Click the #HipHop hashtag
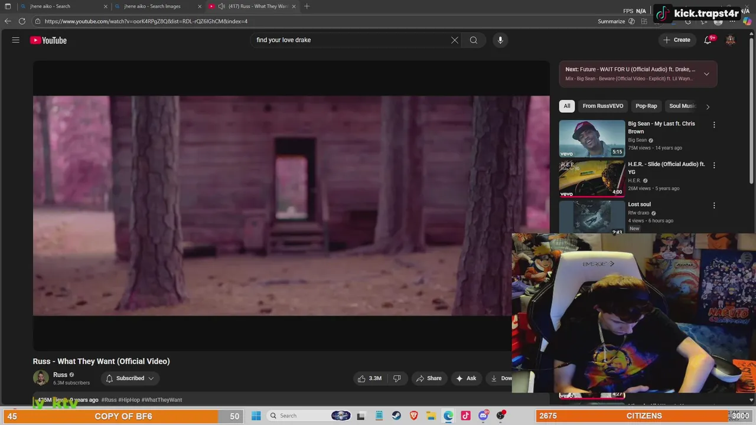The image size is (756, 425). (129, 400)
